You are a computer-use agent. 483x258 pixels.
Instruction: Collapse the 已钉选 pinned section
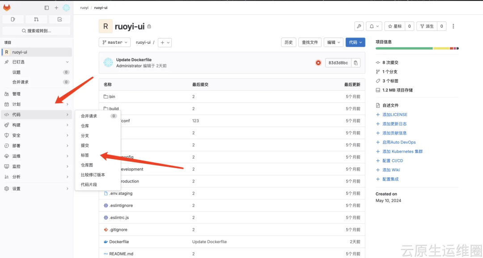point(37,62)
